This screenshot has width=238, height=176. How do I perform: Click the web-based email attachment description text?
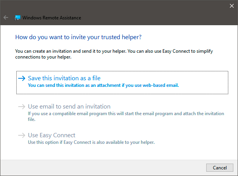[x=103, y=85]
